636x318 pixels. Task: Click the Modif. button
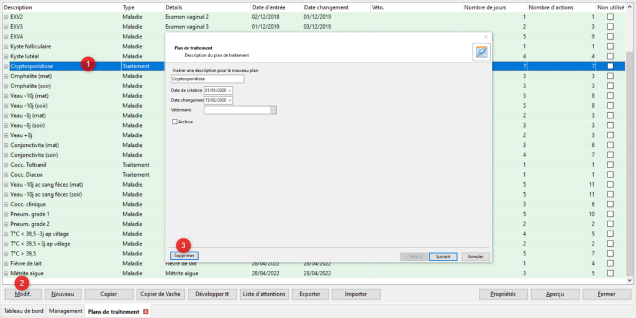click(23, 294)
